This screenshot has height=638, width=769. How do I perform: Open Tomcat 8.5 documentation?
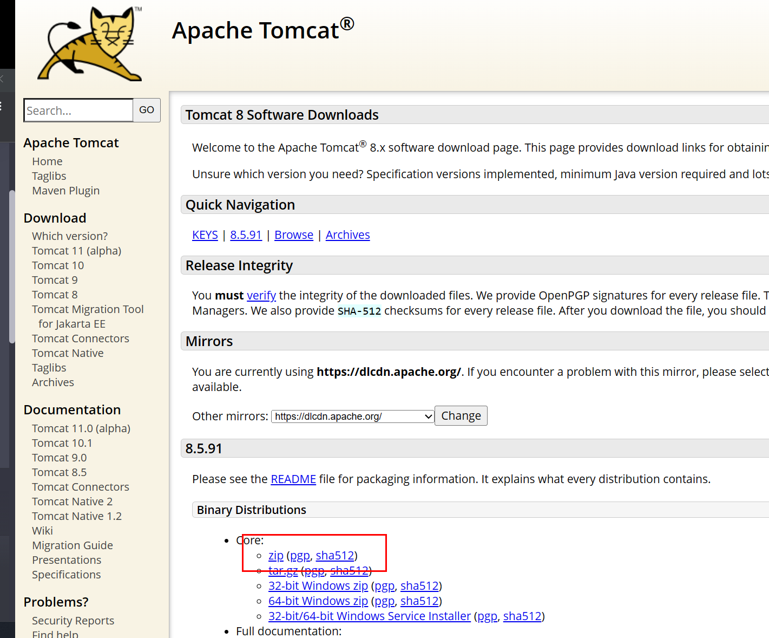(x=59, y=472)
